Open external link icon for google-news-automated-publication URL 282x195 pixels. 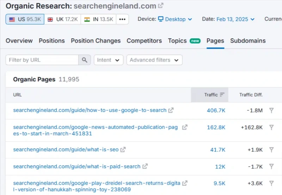(x=185, y=127)
